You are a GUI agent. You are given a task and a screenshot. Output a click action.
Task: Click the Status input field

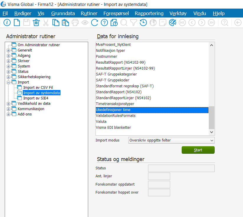tap(181, 168)
